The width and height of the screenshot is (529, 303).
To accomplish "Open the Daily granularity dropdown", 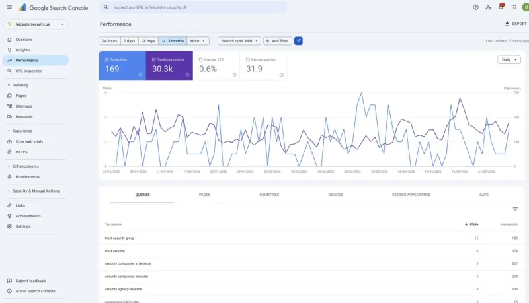I will tap(508, 59).
